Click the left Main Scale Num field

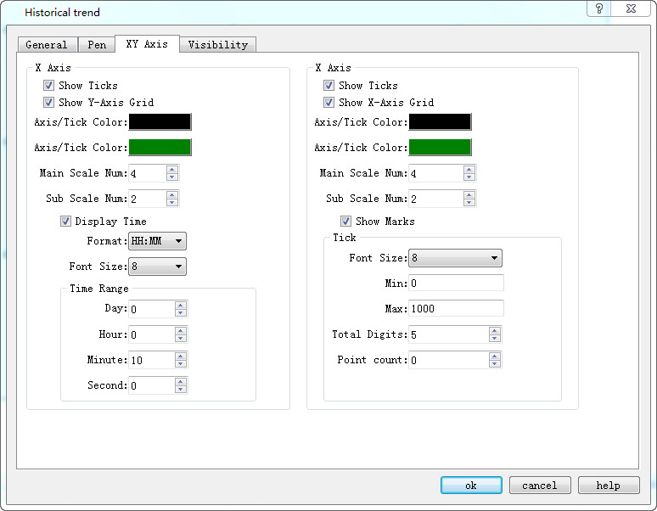click(148, 173)
